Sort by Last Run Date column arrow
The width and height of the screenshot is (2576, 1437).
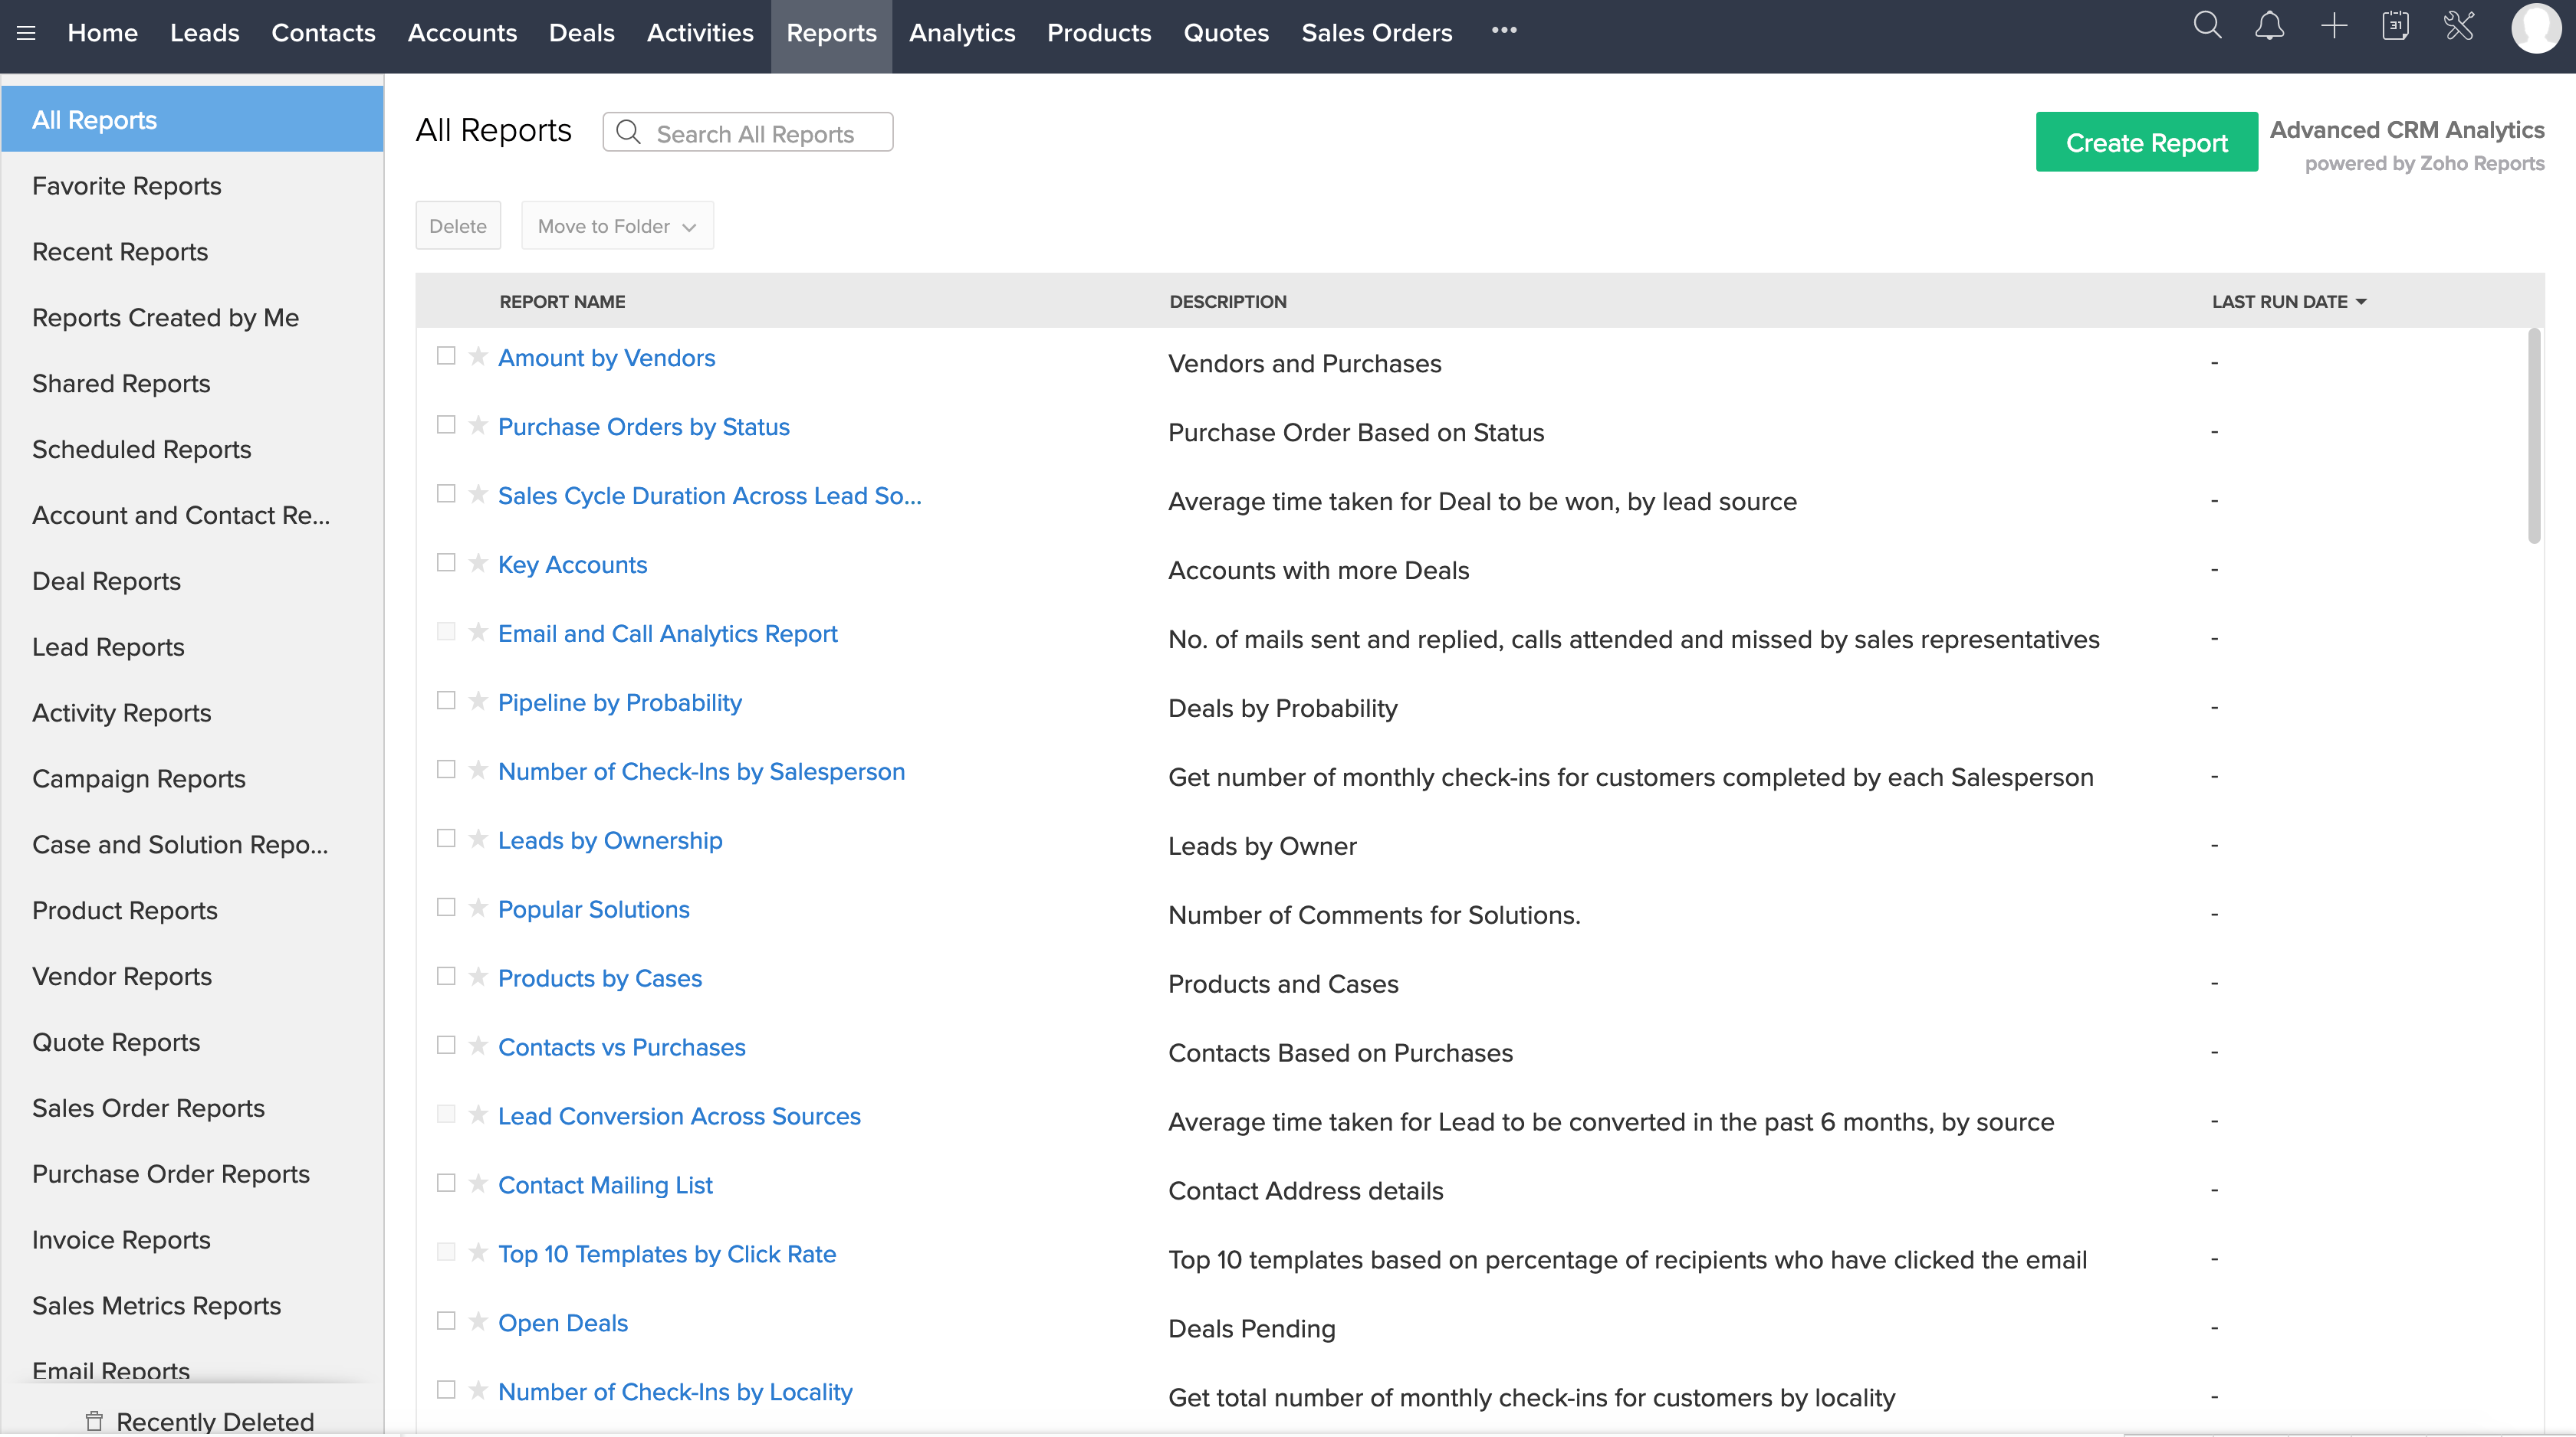(x=2361, y=302)
